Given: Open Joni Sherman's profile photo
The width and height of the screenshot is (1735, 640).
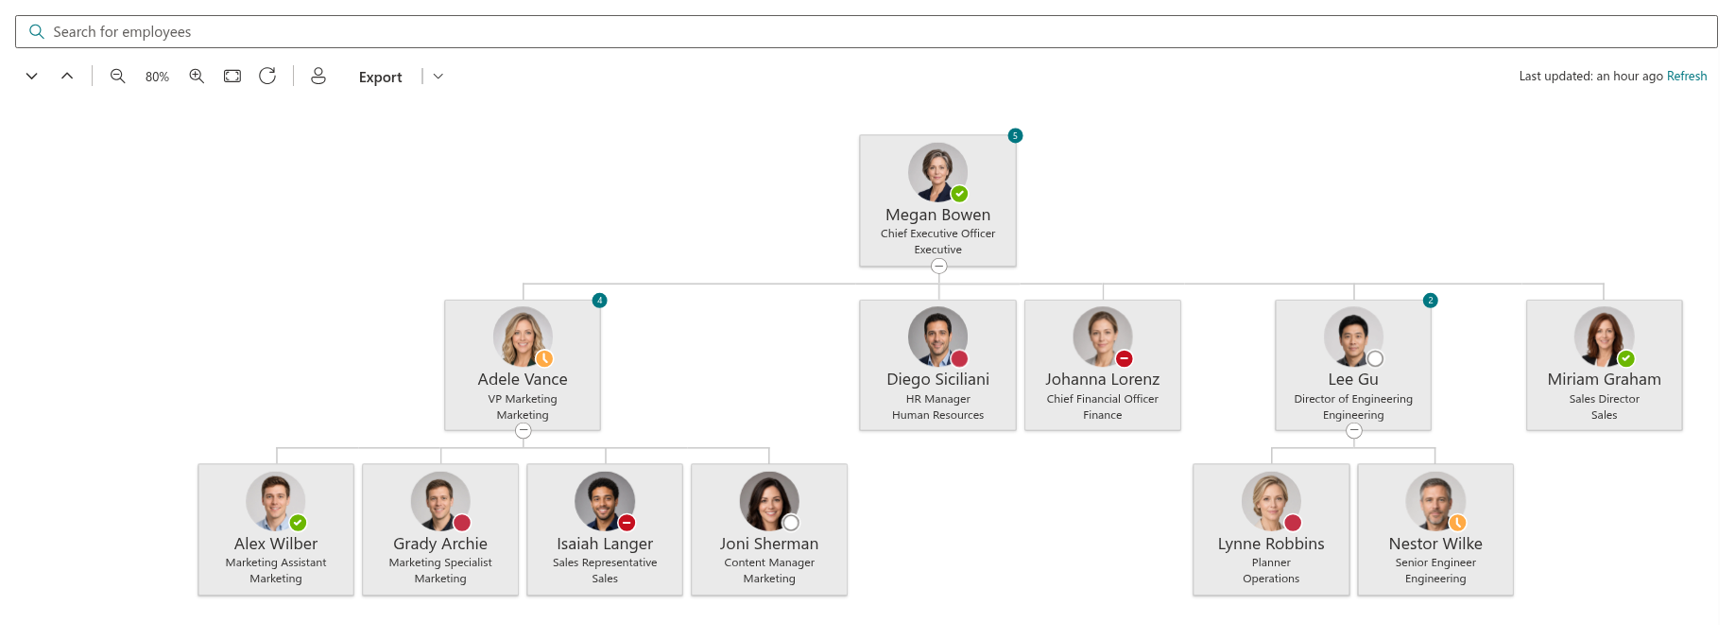Looking at the screenshot, I should pos(769,501).
